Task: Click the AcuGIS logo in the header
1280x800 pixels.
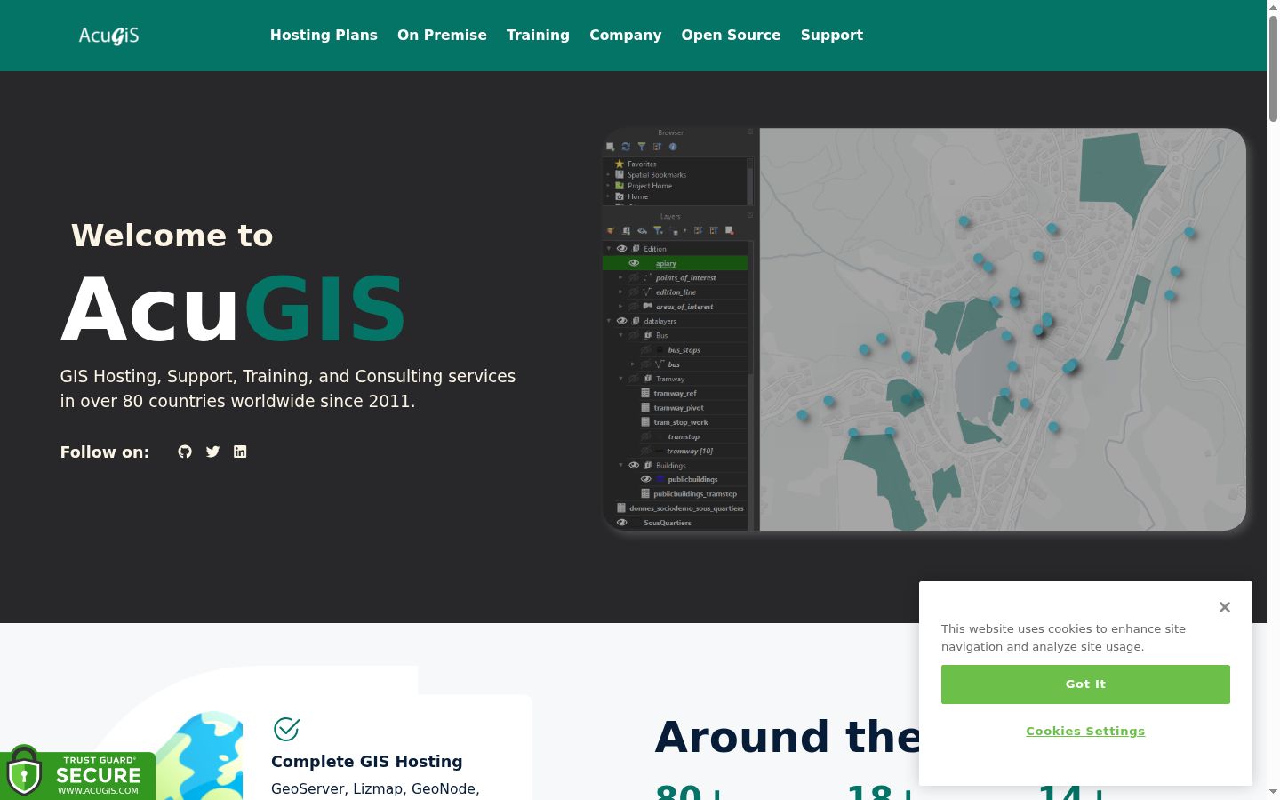Action: point(109,36)
